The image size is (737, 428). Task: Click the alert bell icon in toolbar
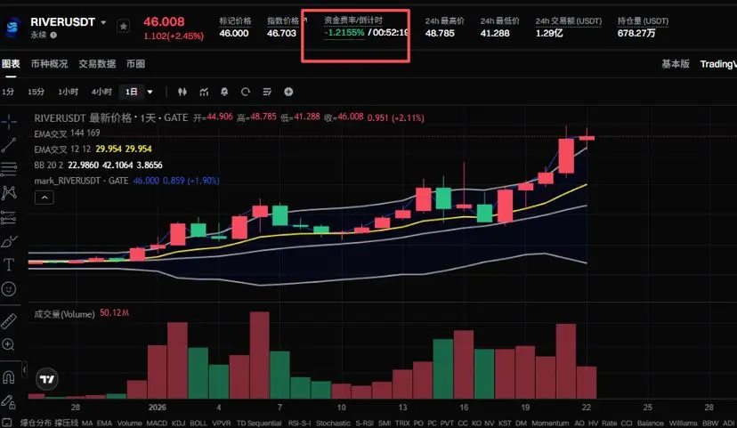coord(224,92)
